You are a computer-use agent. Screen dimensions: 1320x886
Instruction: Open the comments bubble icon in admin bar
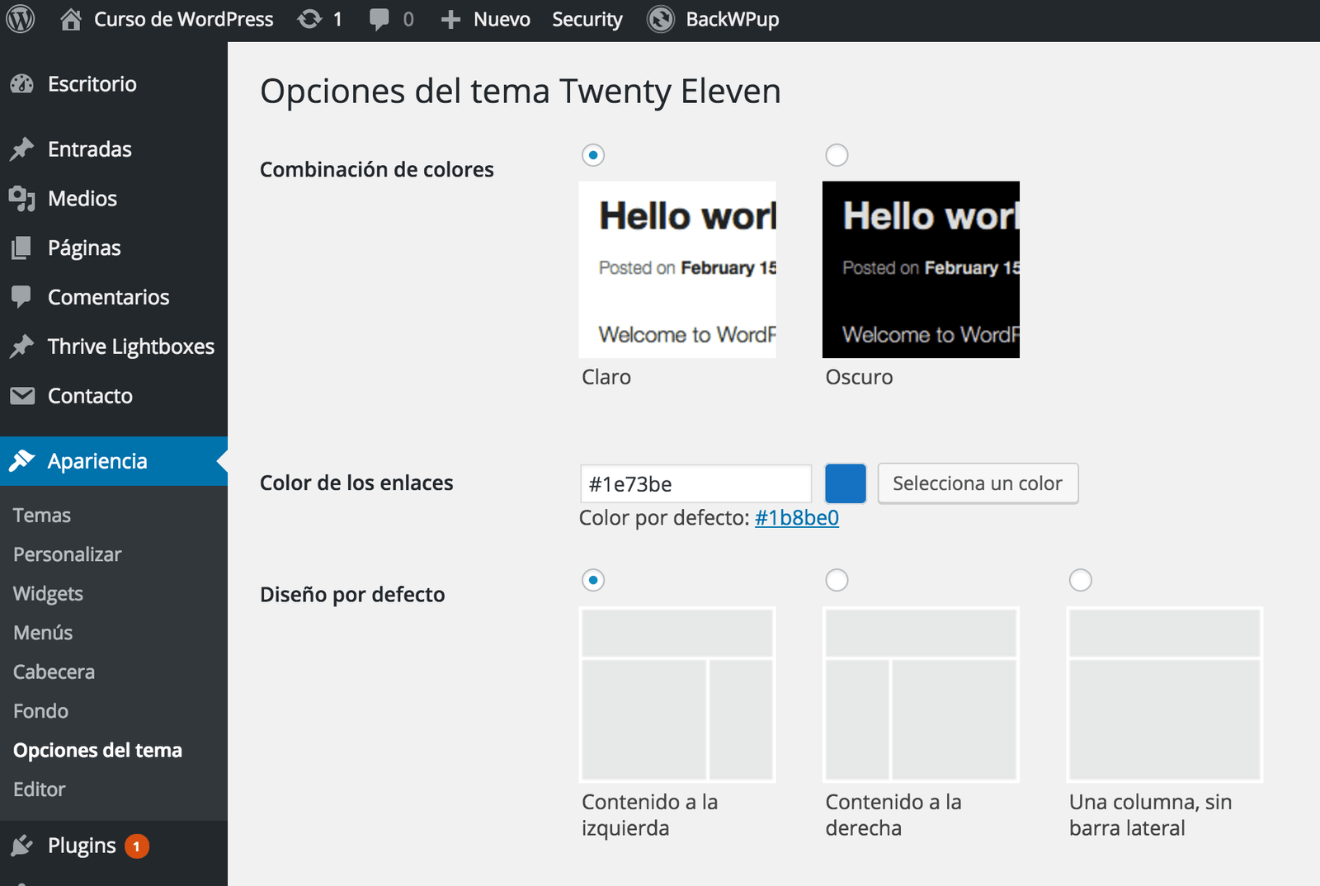pos(379,19)
